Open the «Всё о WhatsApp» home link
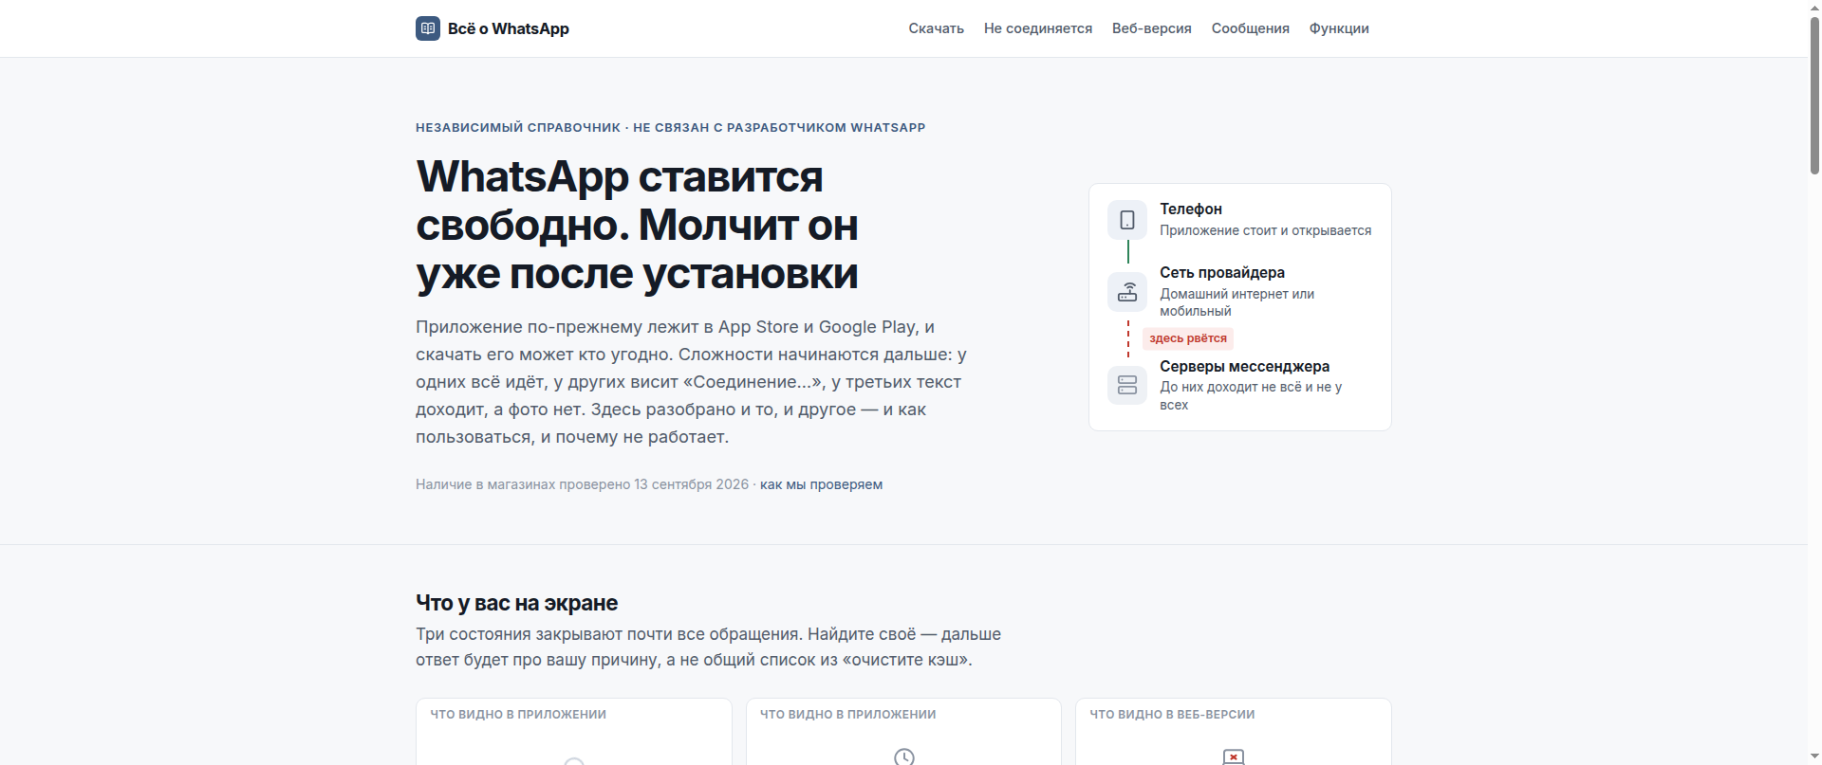The image size is (1822, 765). [493, 28]
